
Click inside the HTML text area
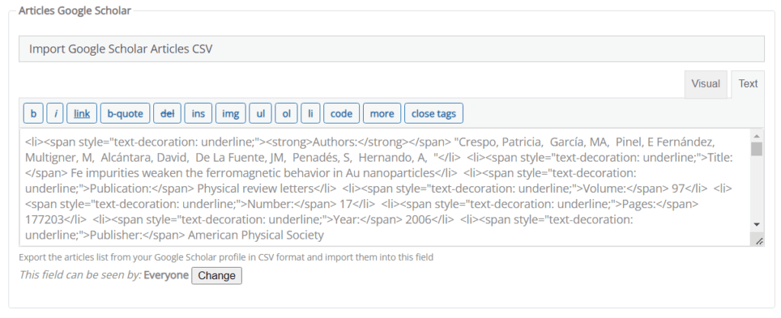(x=381, y=187)
